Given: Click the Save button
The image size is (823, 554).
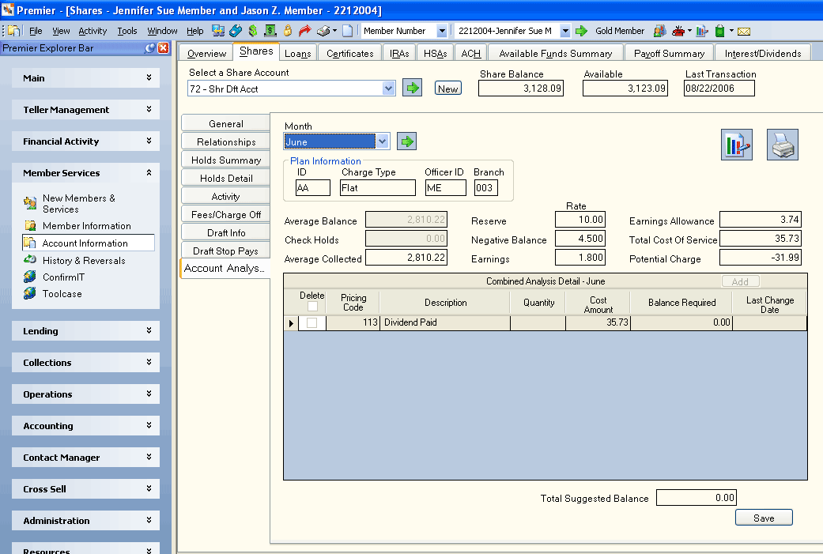Looking at the screenshot, I should coord(764,518).
